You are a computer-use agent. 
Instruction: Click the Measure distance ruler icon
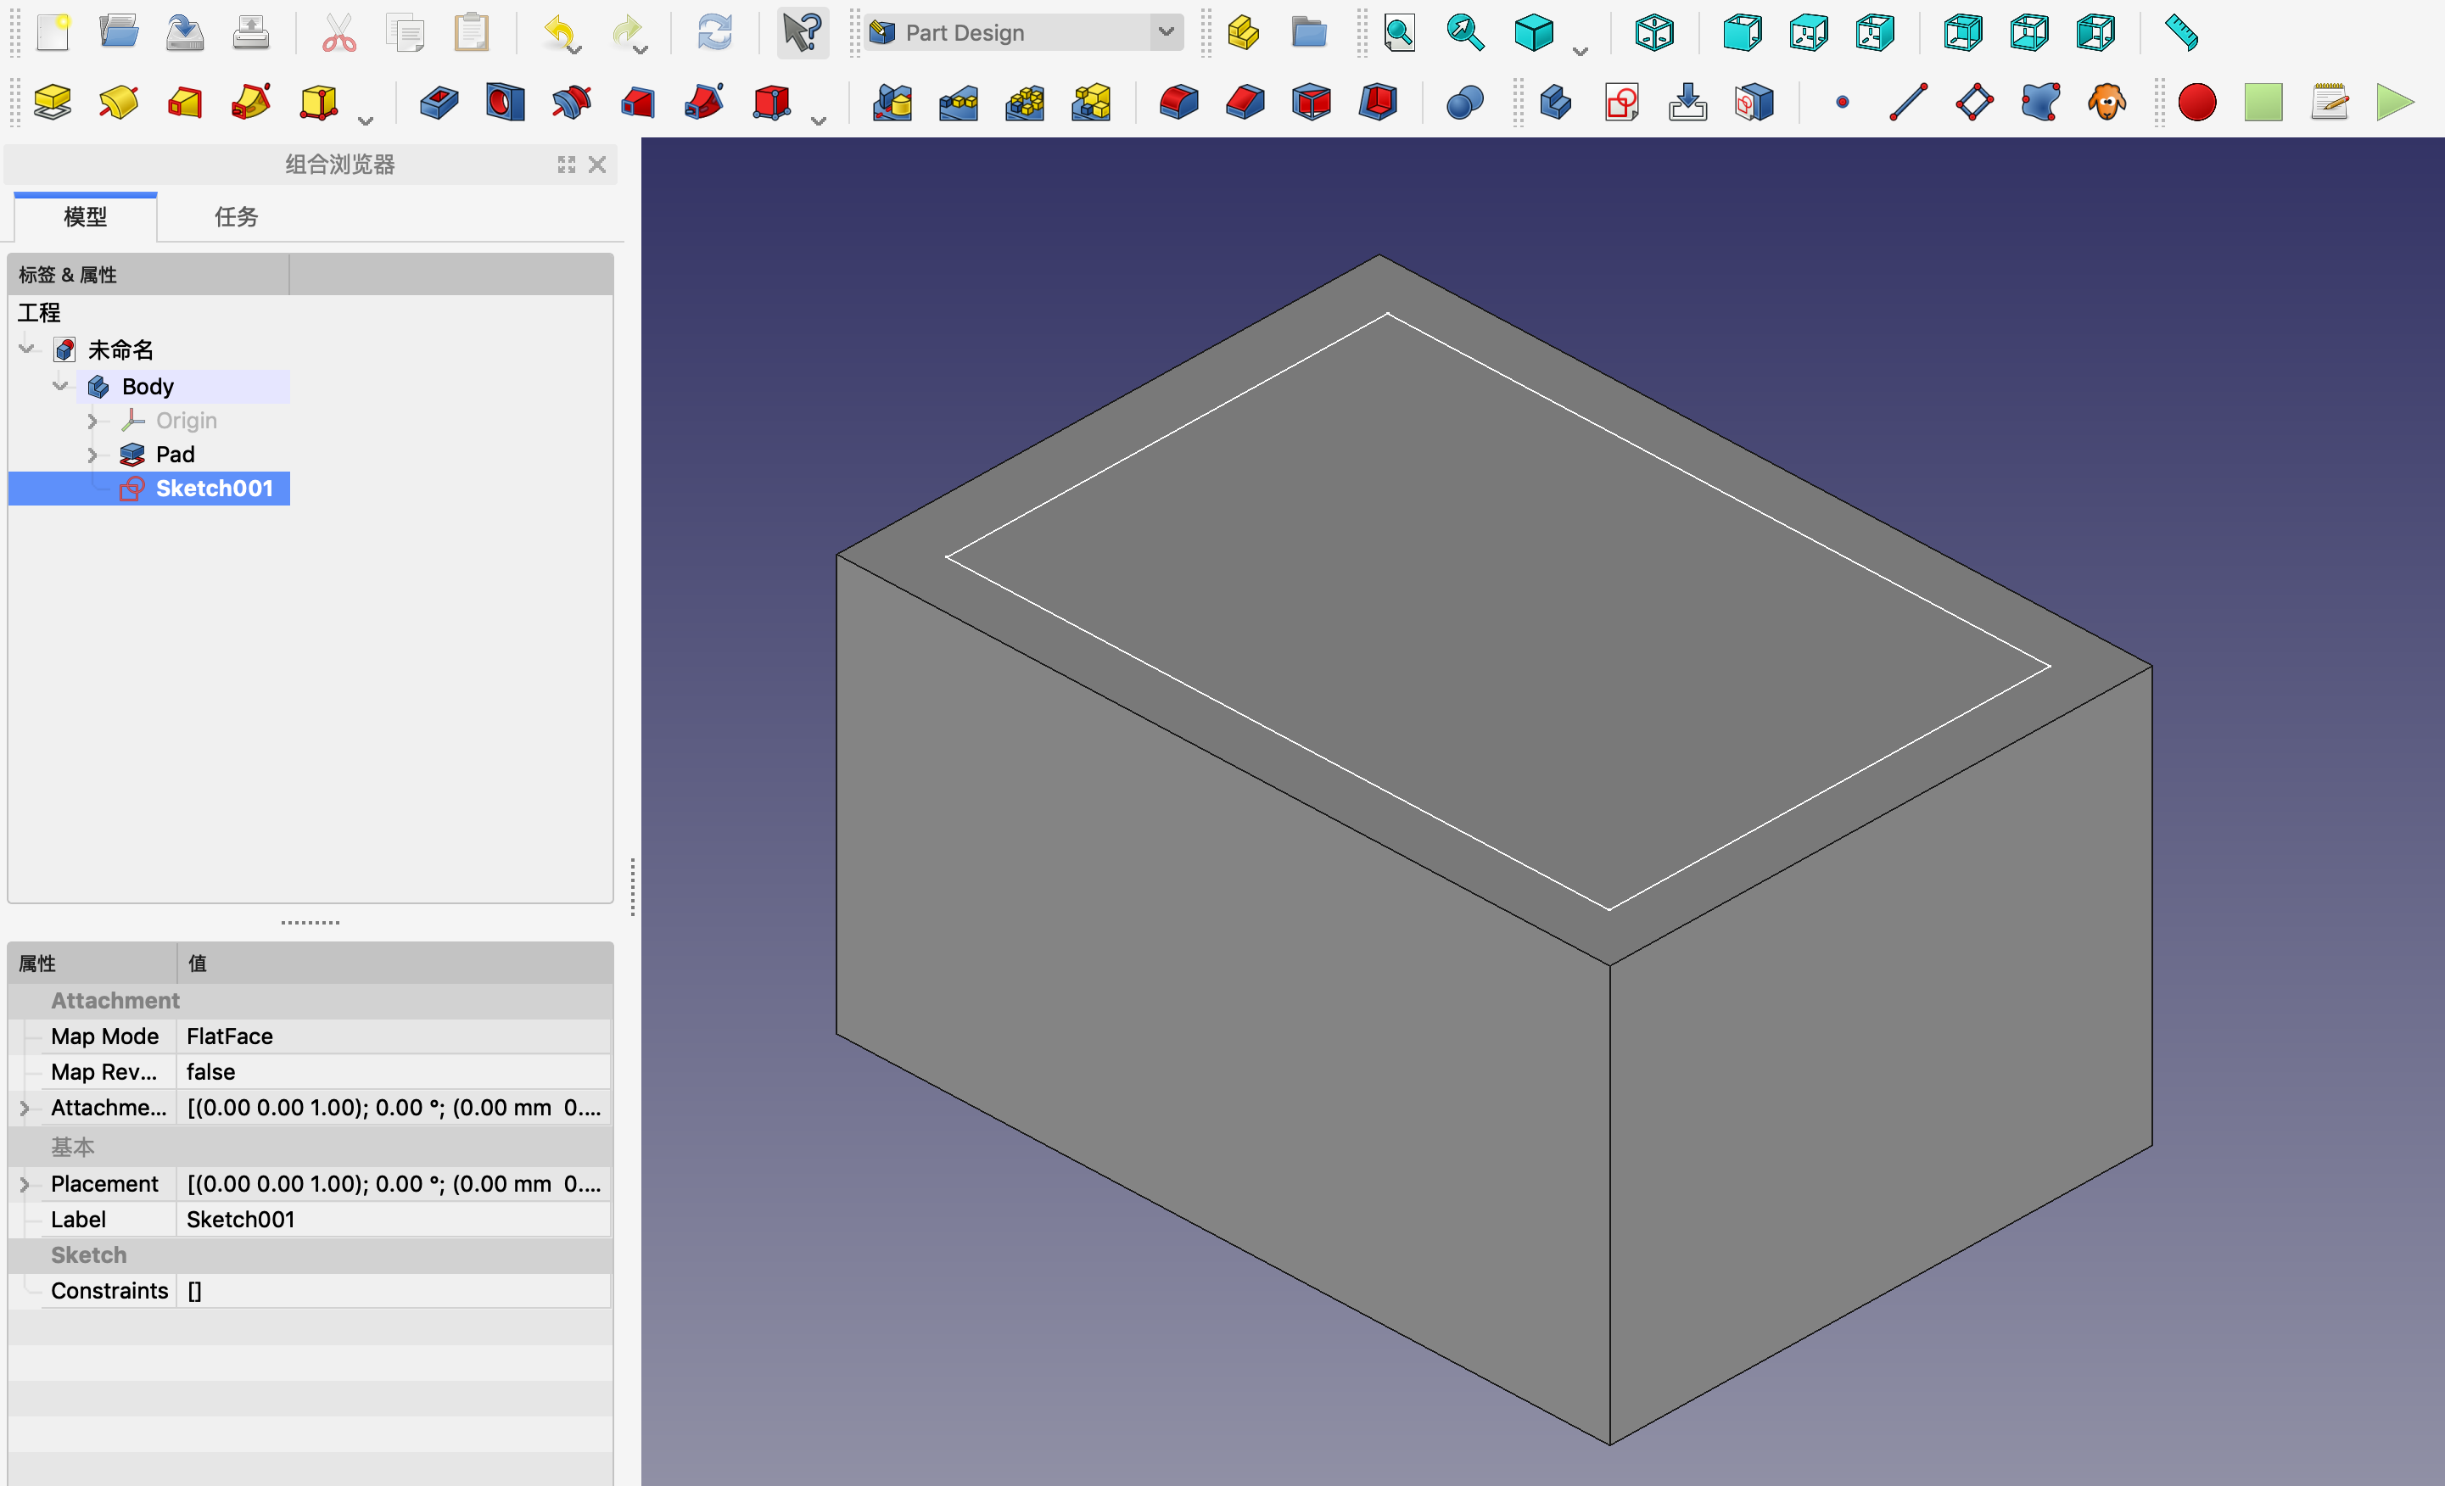2181,33
